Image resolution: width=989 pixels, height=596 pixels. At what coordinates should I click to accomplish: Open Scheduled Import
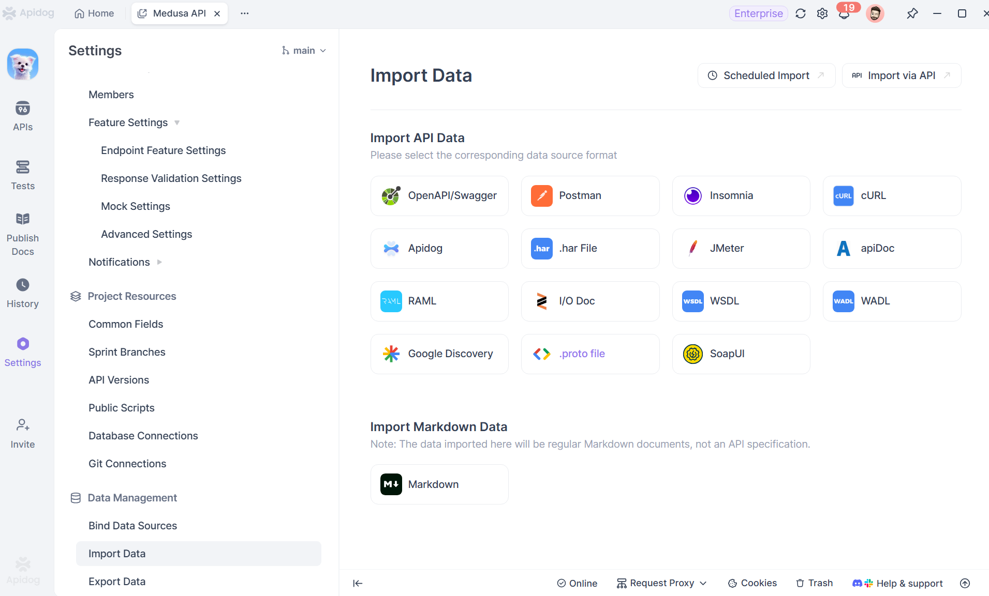coord(765,75)
